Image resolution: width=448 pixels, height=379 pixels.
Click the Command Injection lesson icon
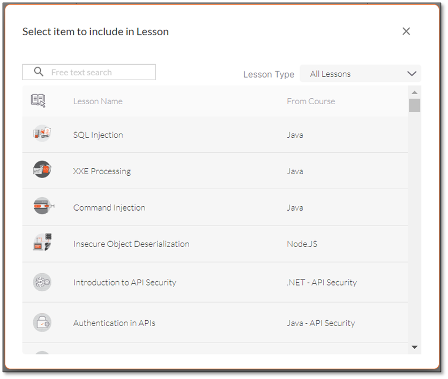(43, 206)
